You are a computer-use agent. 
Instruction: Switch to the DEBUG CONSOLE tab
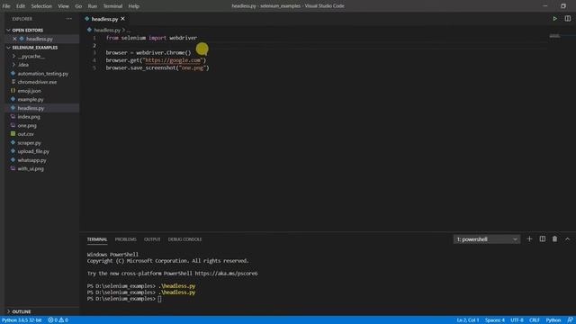tap(184, 239)
